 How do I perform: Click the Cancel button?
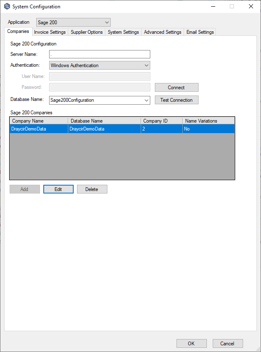click(x=228, y=344)
